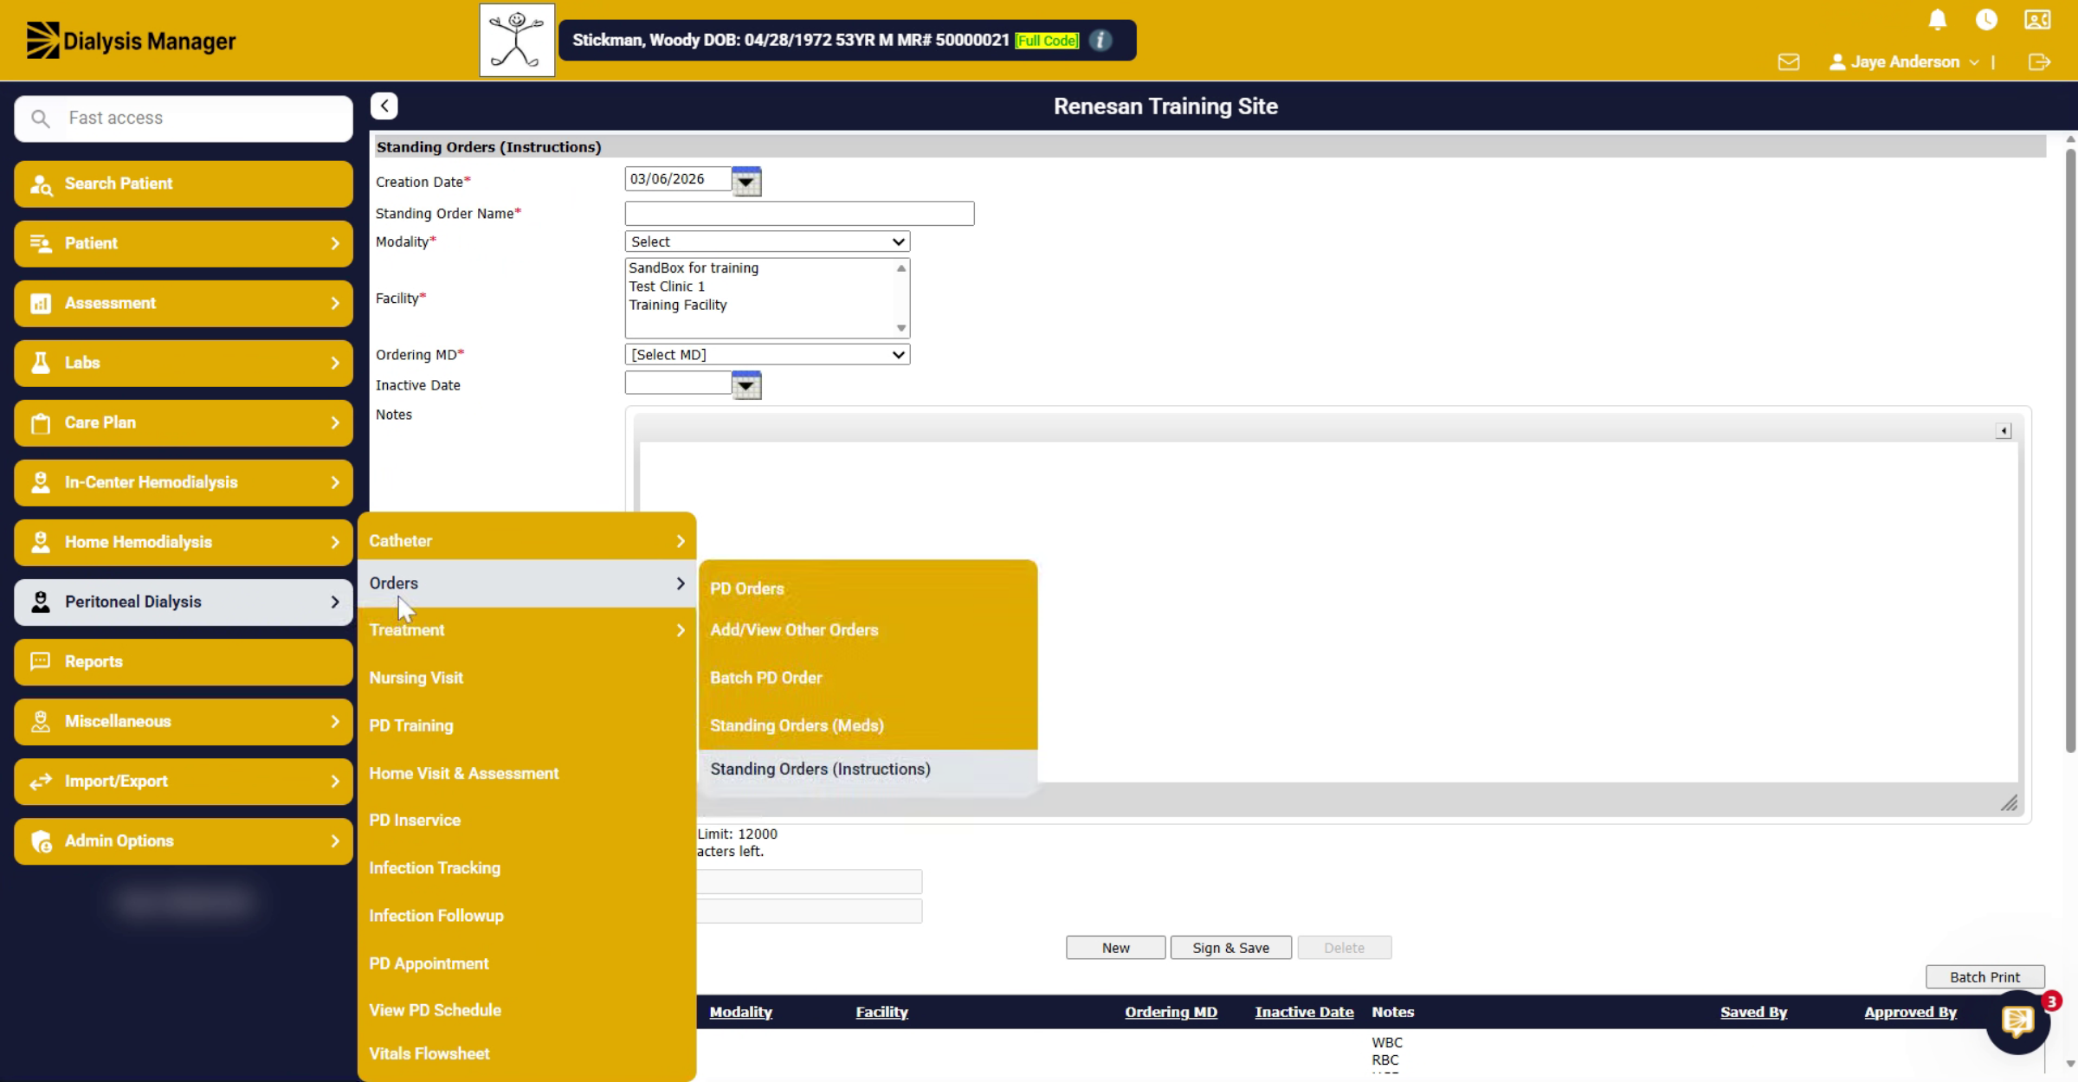Screen dimensions: 2078x1082
Task: Expand the Miscellaneous menu
Action: [184, 721]
